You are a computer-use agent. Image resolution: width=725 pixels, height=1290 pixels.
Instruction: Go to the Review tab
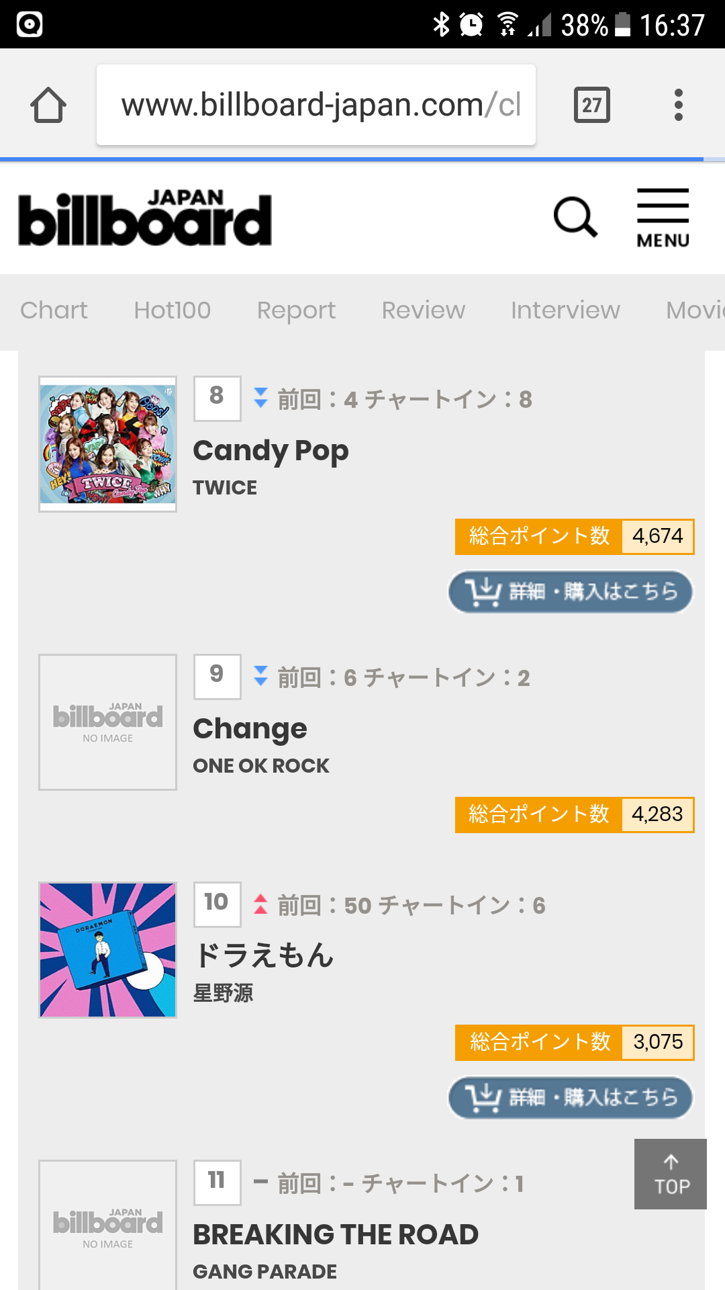pos(423,310)
